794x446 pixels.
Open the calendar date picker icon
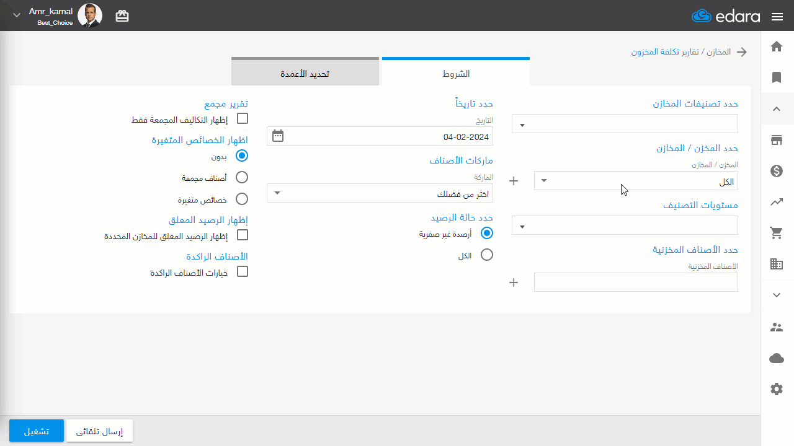click(278, 136)
